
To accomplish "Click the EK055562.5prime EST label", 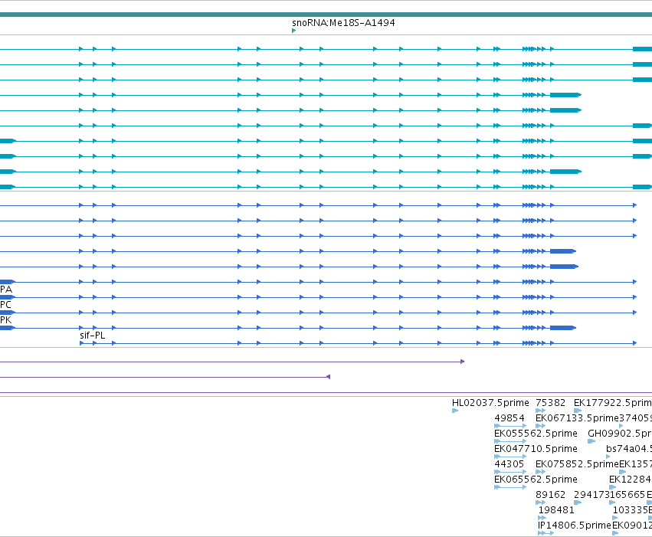I will [536, 434].
